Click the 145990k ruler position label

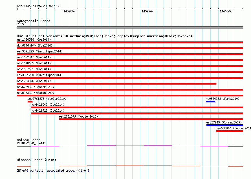coord(147,12)
